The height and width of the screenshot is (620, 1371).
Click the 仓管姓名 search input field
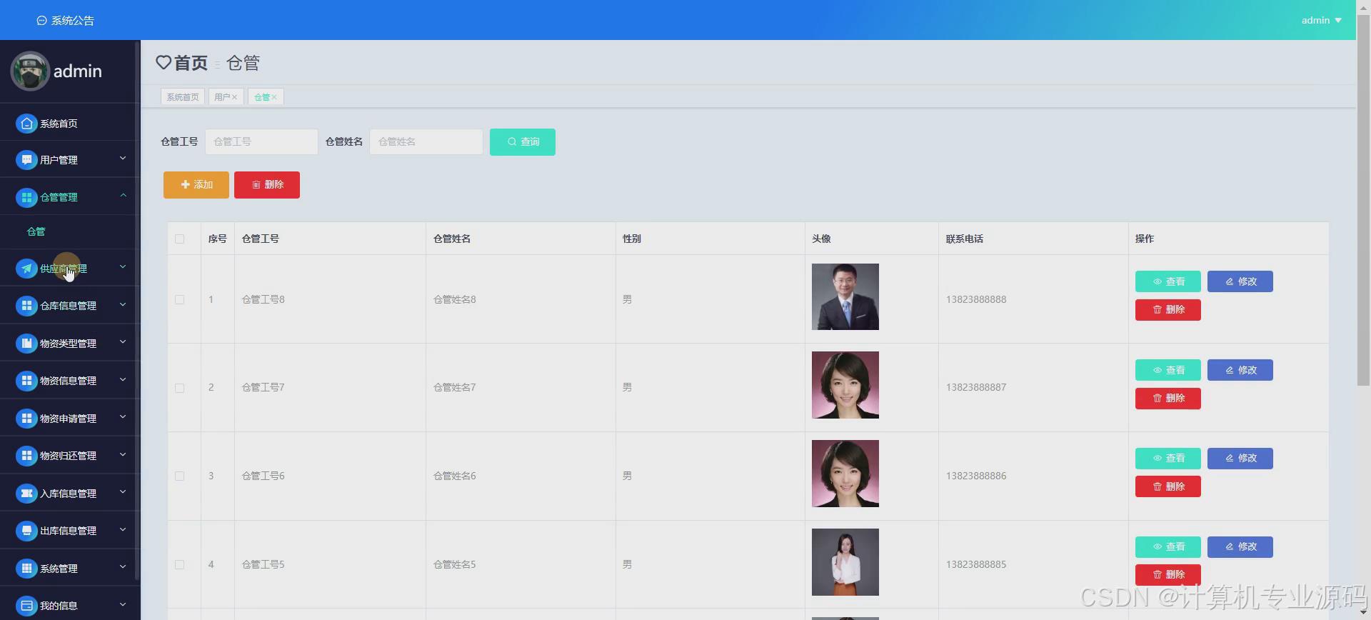coord(426,142)
